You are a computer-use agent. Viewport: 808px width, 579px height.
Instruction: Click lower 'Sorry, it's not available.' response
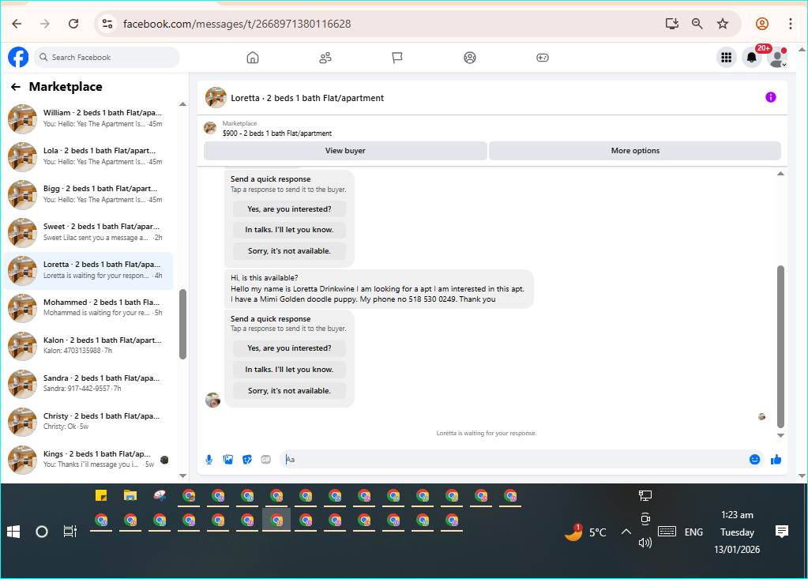click(x=289, y=391)
